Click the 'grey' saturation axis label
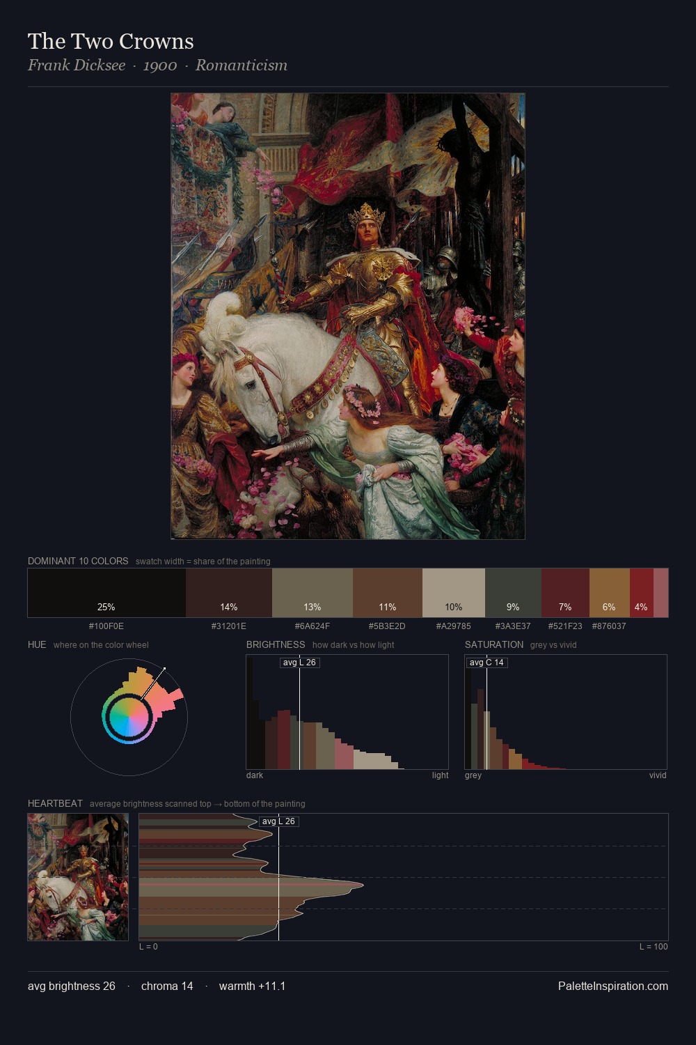This screenshot has height=1045, width=696. pyautogui.click(x=473, y=775)
